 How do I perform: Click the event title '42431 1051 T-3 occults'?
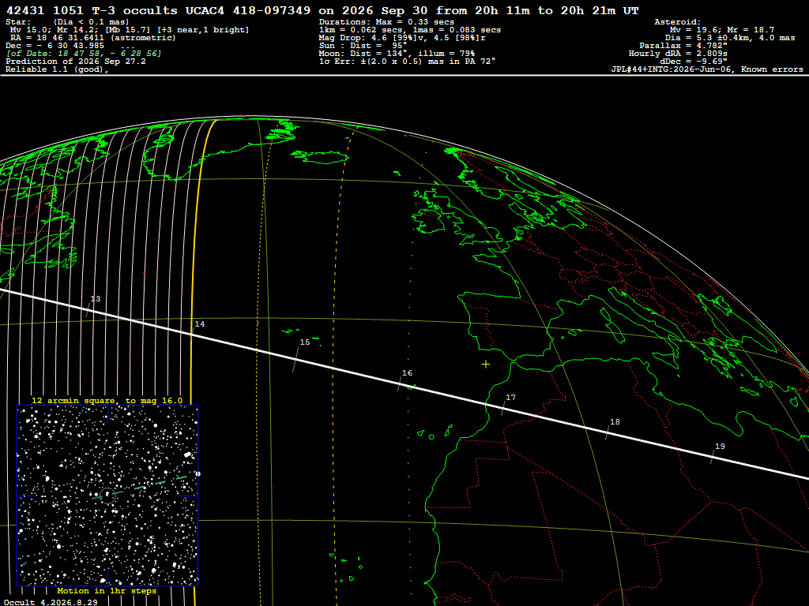click(x=92, y=10)
